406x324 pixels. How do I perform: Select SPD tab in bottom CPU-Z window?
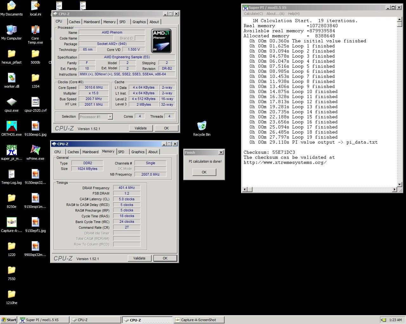pyautogui.click(x=121, y=152)
